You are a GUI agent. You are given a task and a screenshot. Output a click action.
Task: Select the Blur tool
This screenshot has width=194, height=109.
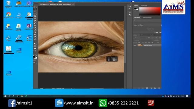click(x=35, y=35)
